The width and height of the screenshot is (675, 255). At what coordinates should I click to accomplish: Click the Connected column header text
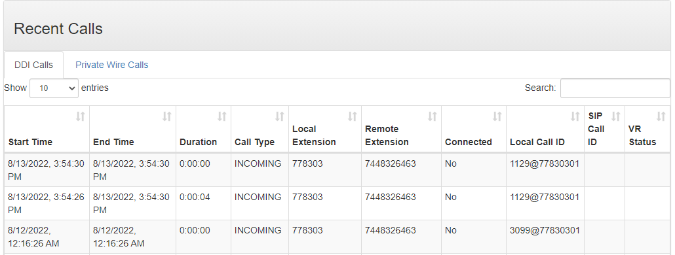[469, 142]
